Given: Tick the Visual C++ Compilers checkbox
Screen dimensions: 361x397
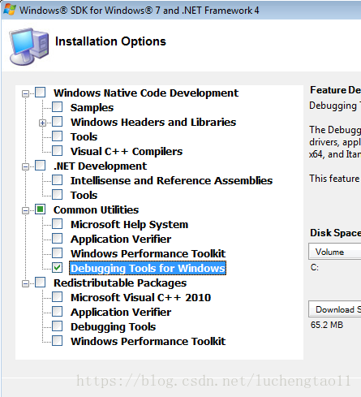Looking at the screenshot, I should [58, 151].
